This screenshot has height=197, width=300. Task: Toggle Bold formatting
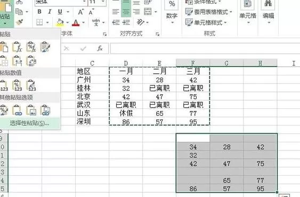pyautogui.click(x=39, y=12)
